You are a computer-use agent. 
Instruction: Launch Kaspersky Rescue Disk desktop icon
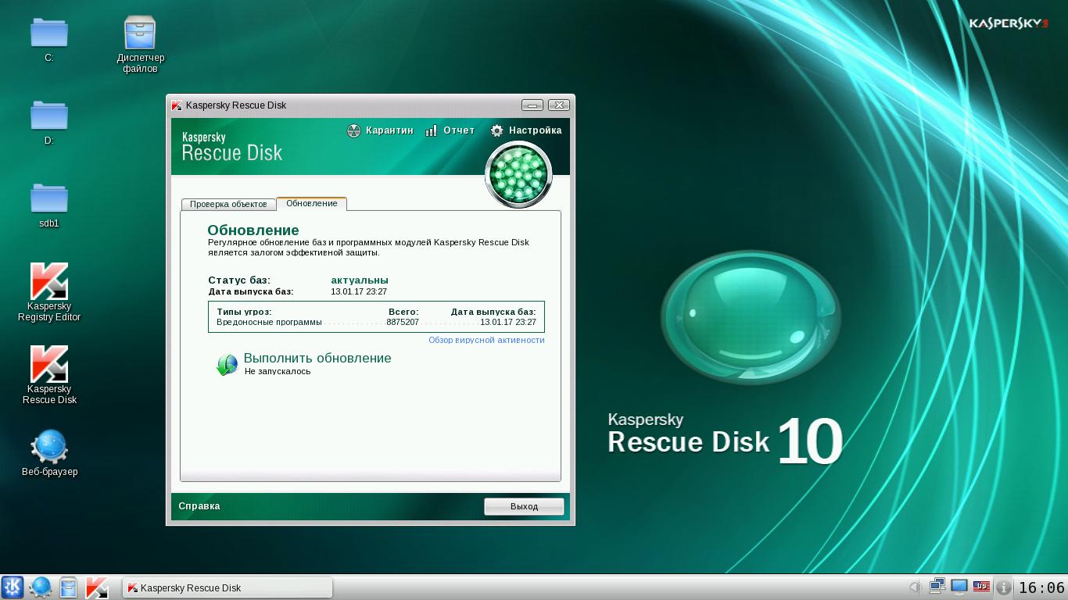49,364
